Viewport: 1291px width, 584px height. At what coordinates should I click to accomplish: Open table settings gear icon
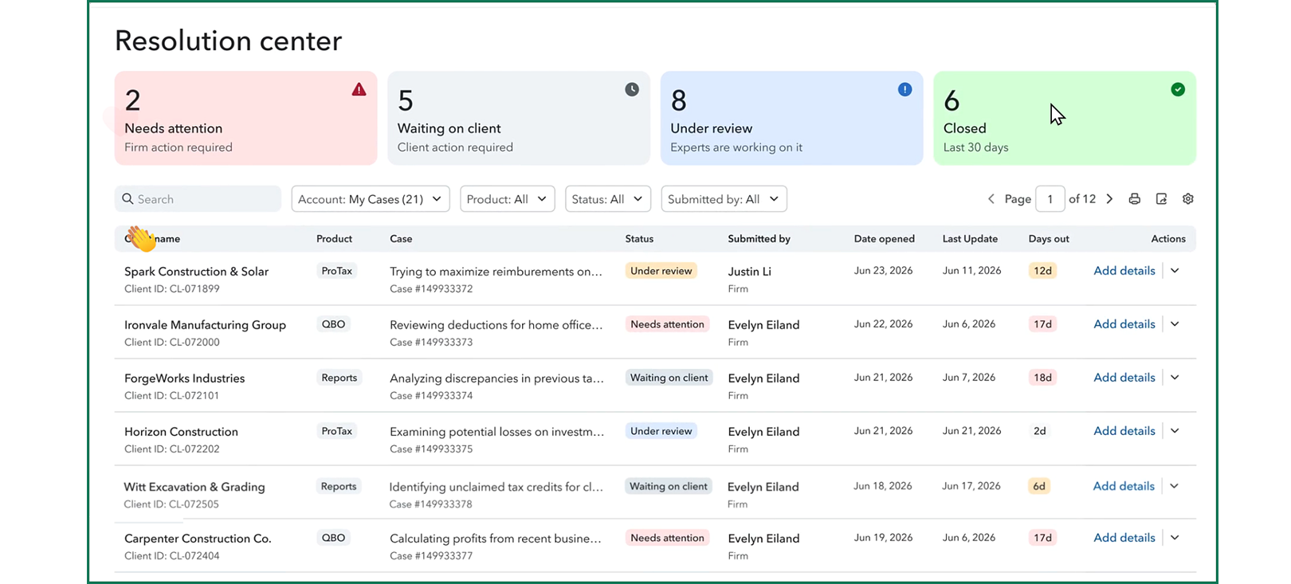[1188, 199]
